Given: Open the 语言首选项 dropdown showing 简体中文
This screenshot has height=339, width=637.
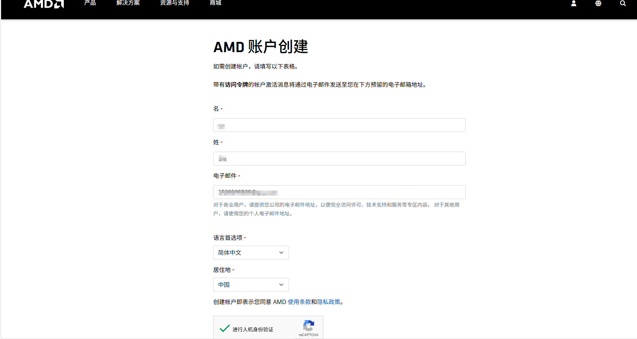Looking at the screenshot, I should click(251, 253).
